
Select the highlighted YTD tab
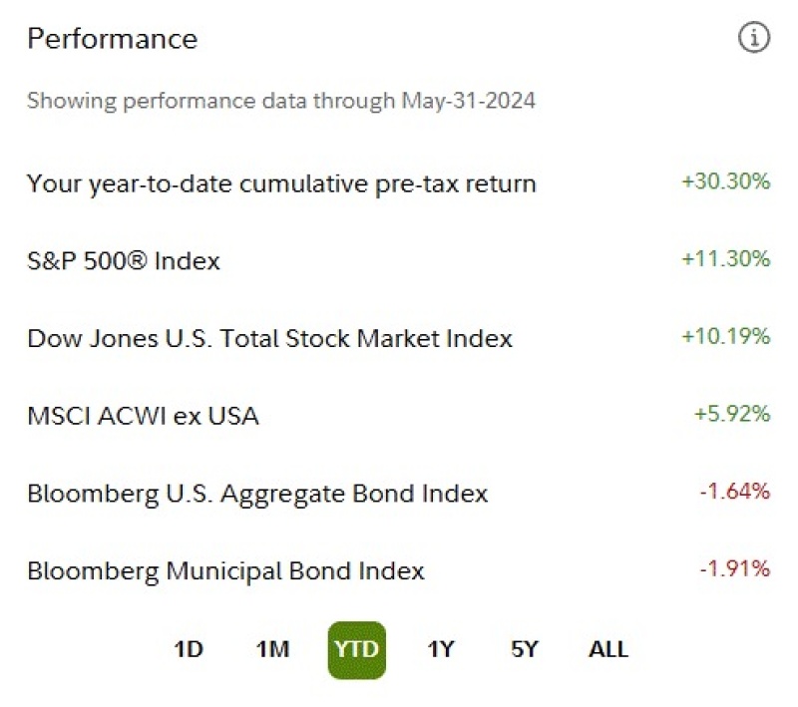357,650
